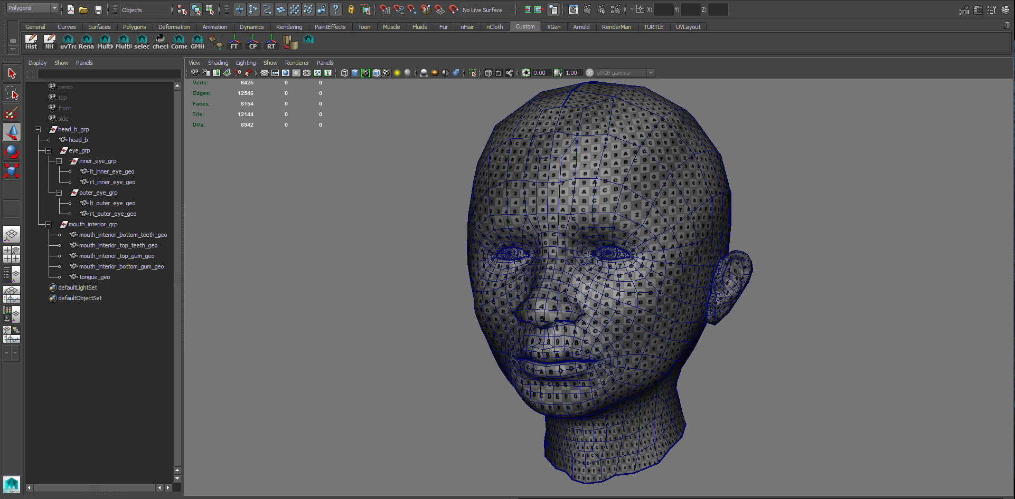The image size is (1015, 499).
Task: Click the GMH shelf icon
Action: pos(198,42)
